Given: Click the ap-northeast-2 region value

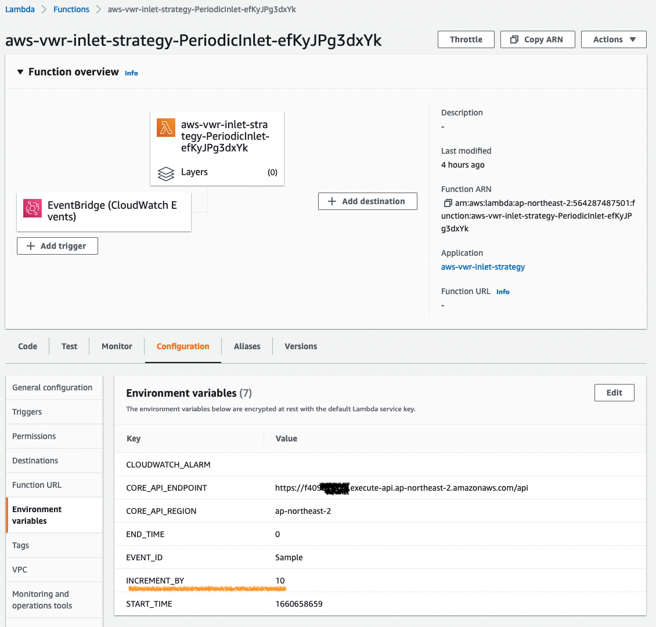Looking at the screenshot, I should 303,511.
